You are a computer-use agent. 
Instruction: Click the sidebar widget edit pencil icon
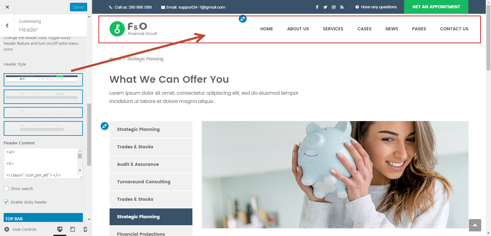(x=105, y=126)
